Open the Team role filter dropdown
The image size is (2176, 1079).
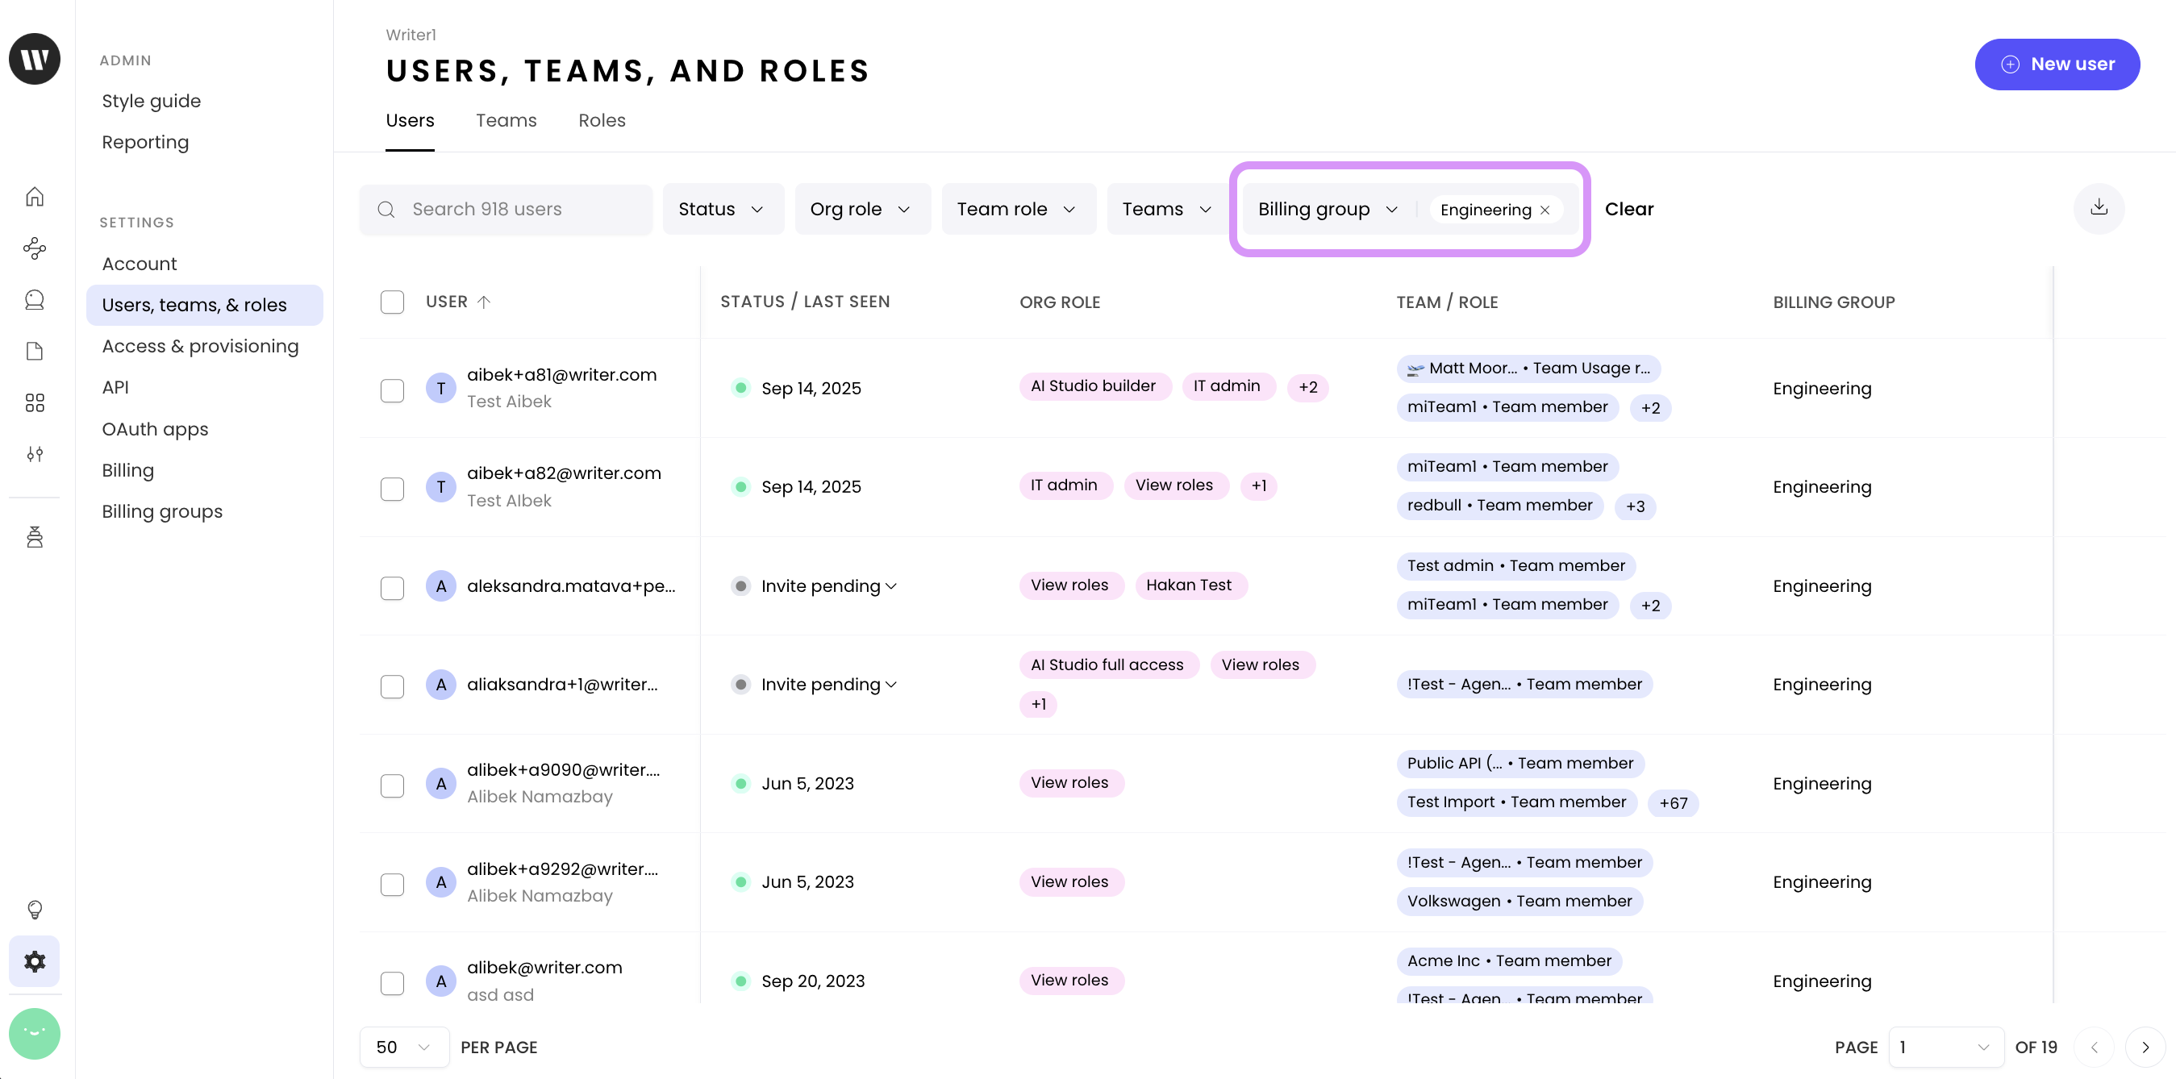(1017, 209)
